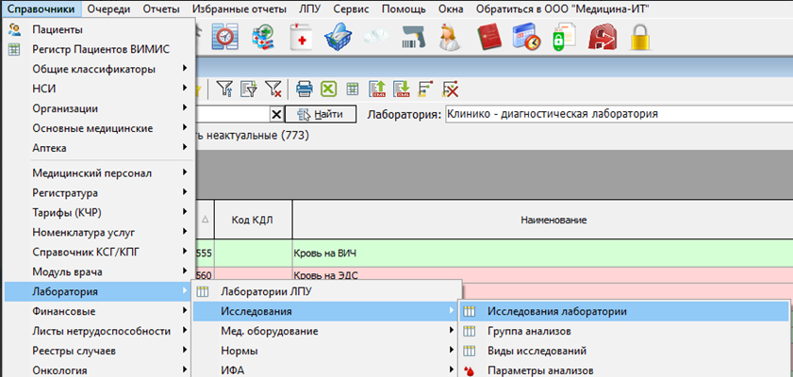Apply the saved filter list icon
Viewport: 793px width, 377px height.
pos(248,90)
